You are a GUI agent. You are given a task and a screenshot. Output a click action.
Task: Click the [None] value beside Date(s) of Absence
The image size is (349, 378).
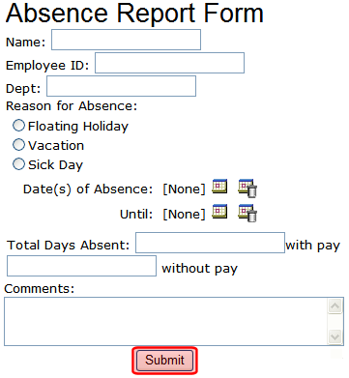click(184, 189)
